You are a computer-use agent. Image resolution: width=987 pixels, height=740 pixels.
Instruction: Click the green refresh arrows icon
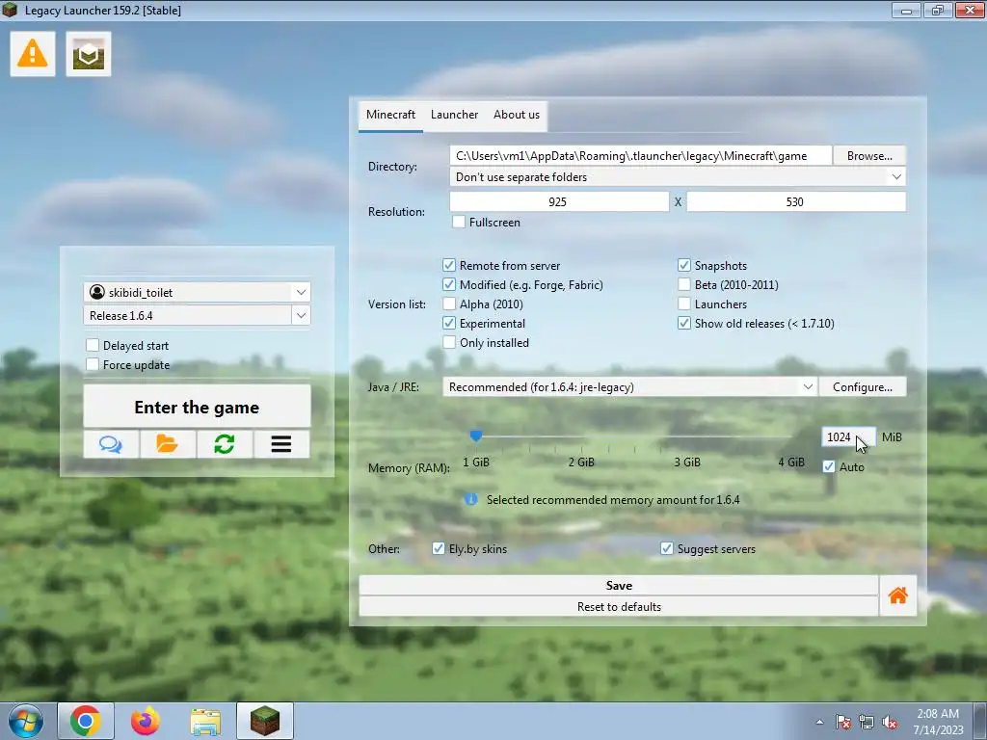pos(224,444)
